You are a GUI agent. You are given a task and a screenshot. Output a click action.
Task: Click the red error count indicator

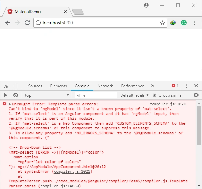[x=175, y=86]
